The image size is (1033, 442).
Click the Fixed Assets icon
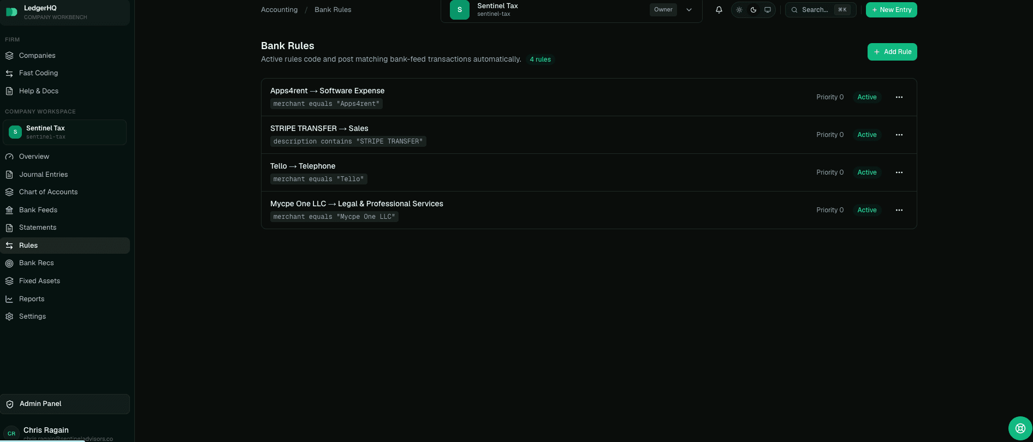click(x=9, y=281)
